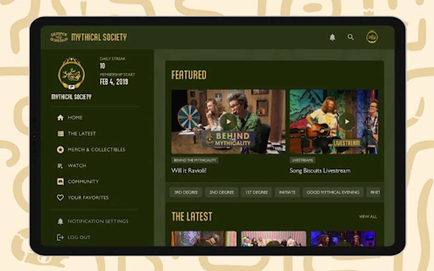Open notifications bell in top bar
Screen dimensions: 434x271
pyautogui.click(x=332, y=37)
